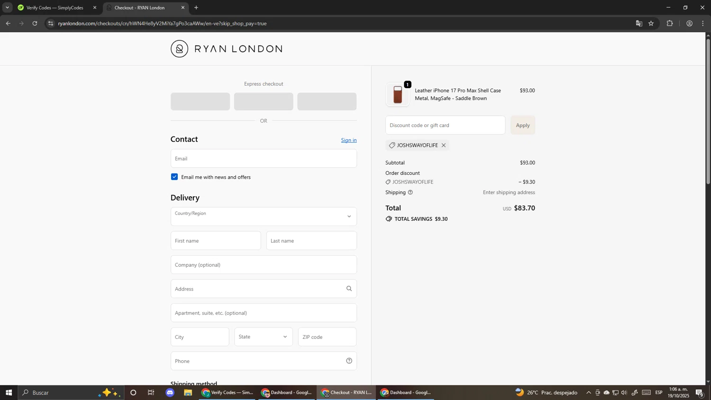Close the Checkout RYAN London tab
711x400 pixels.
(x=183, y=8)
